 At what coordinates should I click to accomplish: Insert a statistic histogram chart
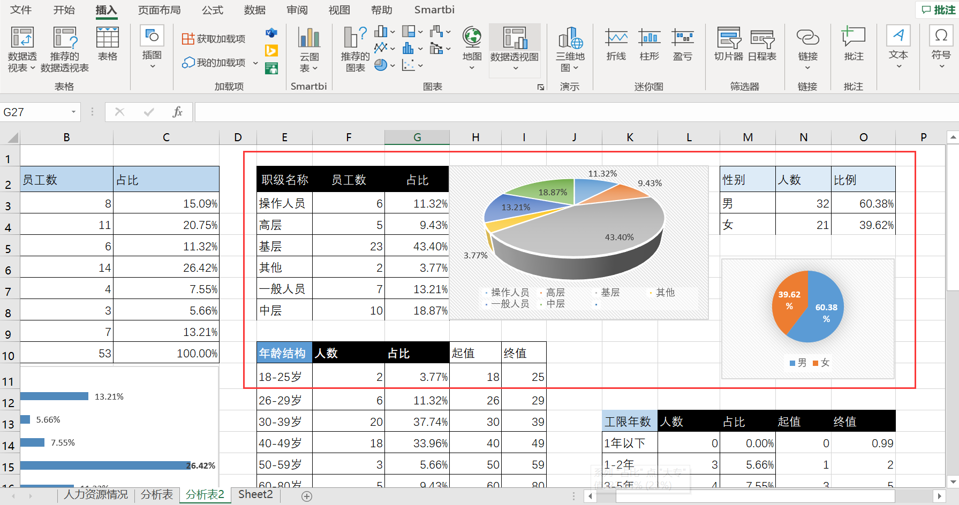[x=409, y=48]
